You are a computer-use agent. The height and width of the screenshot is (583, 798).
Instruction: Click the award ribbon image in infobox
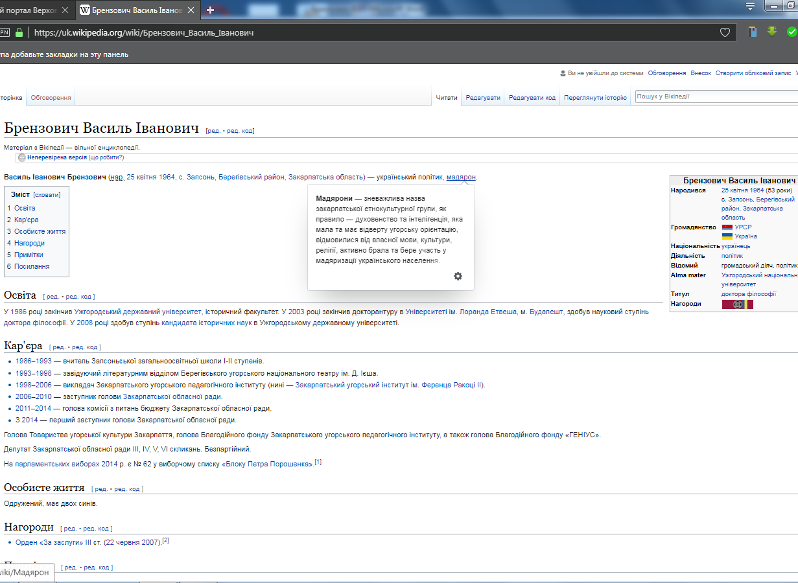tap(738, 304)
